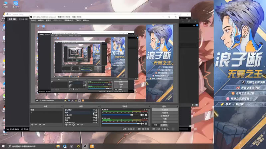Move the selected source down in the list
The image size is (266, 149).
pyautogui.click(x=81, y=125)
